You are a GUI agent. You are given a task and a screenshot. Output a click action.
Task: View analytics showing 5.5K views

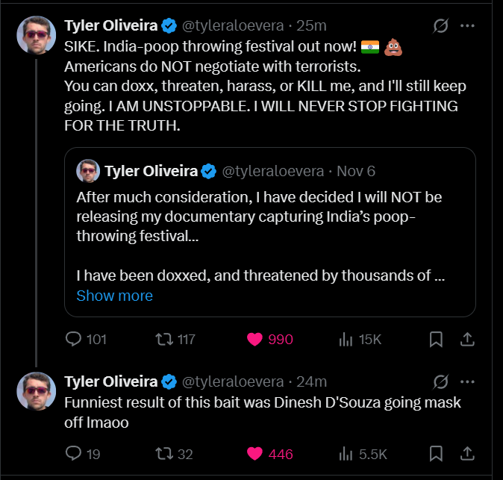(346, 453)
